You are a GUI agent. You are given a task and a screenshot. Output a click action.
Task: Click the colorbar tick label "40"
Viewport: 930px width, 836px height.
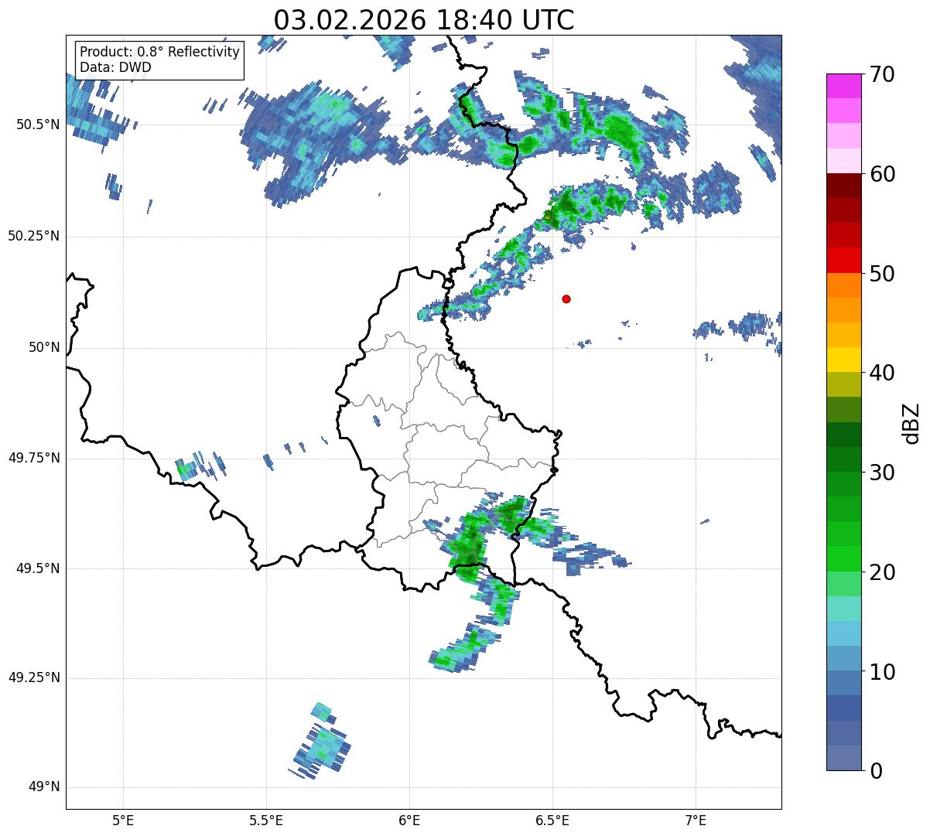pos(882,373)
